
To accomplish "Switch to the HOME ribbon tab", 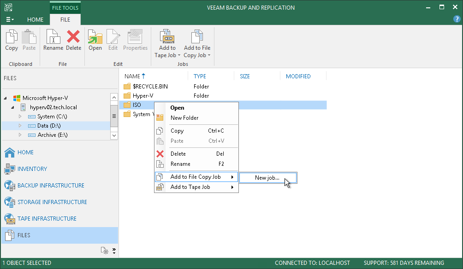I will pyautogui.click(x=35, y=19).
